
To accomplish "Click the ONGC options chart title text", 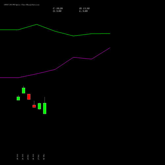I will pos(22,5).
